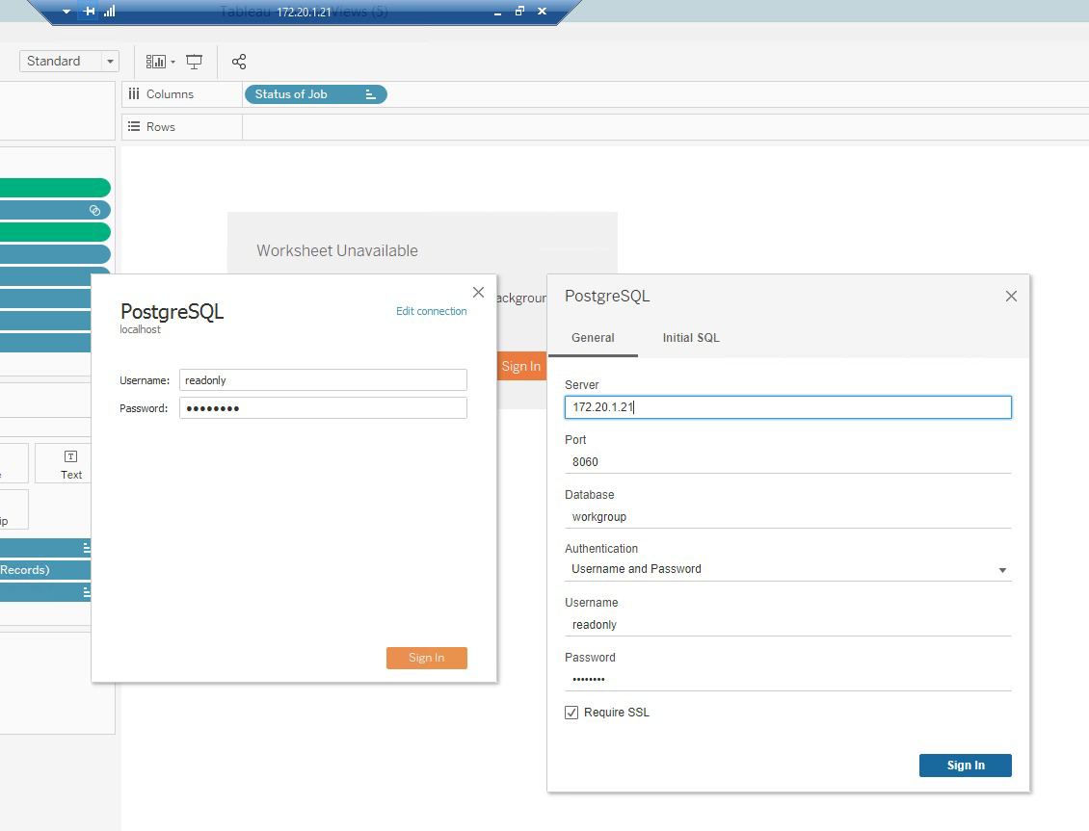
Task: Click the Server input field
Action: [x=787, y=407]
